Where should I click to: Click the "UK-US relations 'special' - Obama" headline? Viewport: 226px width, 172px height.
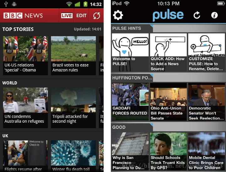click(x=20, y=68)
